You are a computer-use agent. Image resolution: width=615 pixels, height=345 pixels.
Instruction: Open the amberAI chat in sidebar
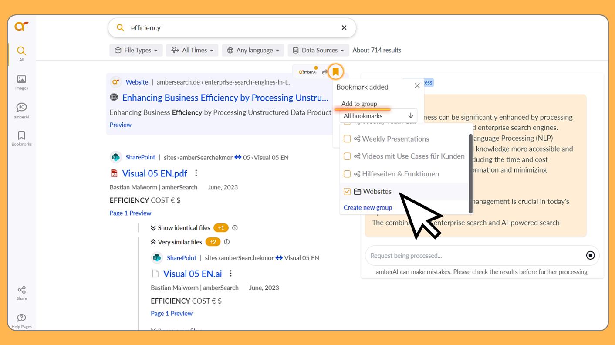click(x=21, y=111)
